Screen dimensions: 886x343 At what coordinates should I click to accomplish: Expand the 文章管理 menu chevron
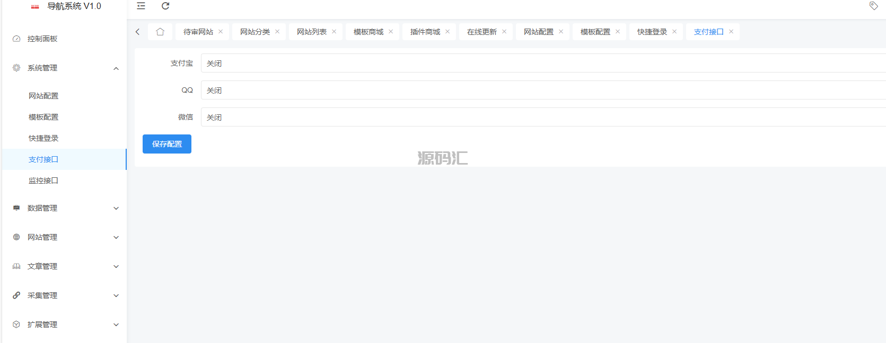(116, 266)
